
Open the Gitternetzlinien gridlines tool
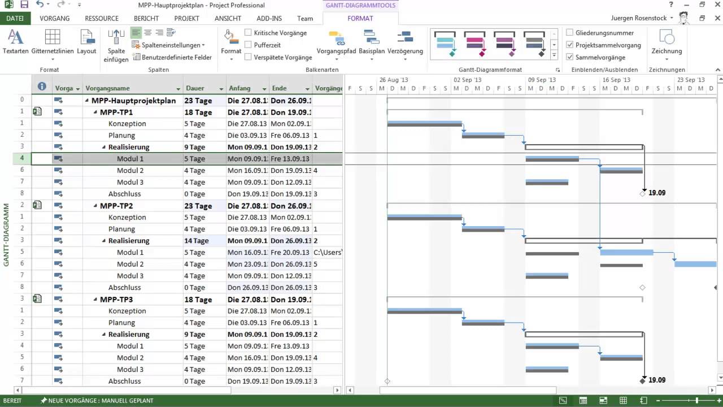[53, 42]
